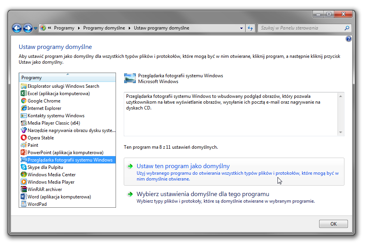
Task: Click the Narzędzie nagrywania obrazu dysku icon
Action: pos(24,130)
